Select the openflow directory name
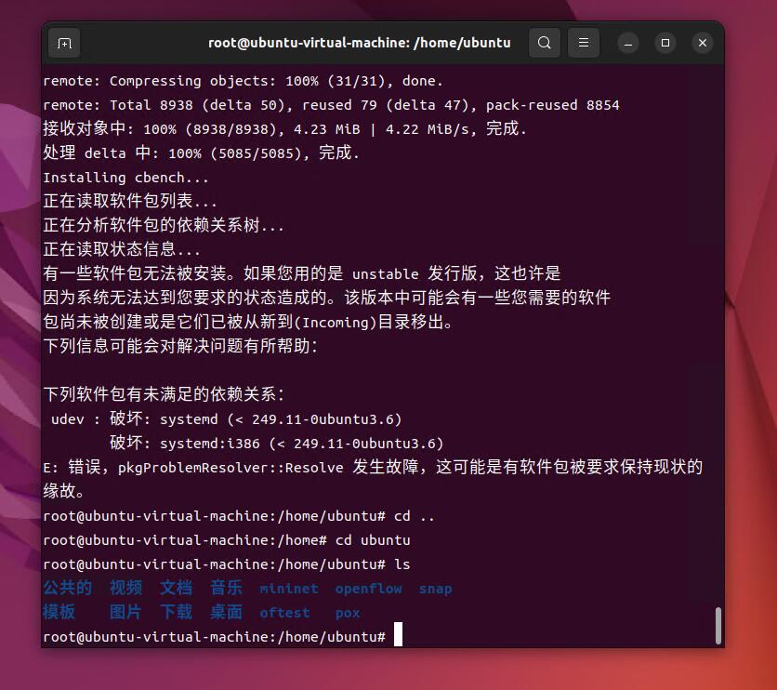The height and width of the screenshot is (690, 777). (368, 589)
